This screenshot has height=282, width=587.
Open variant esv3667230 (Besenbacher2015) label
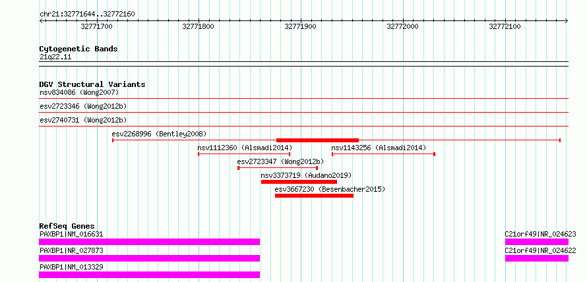click(330, 189)
